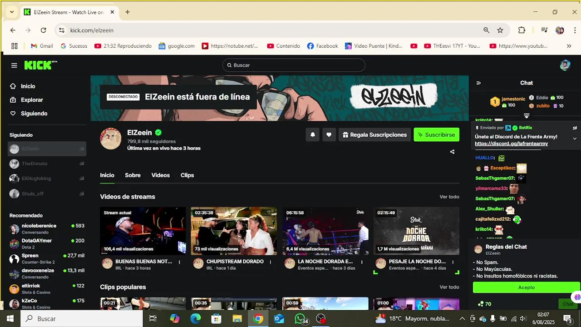This screenshot has width=581, height=327.
Task: Click username yilmarcama33 in chat
Action: 491,188
